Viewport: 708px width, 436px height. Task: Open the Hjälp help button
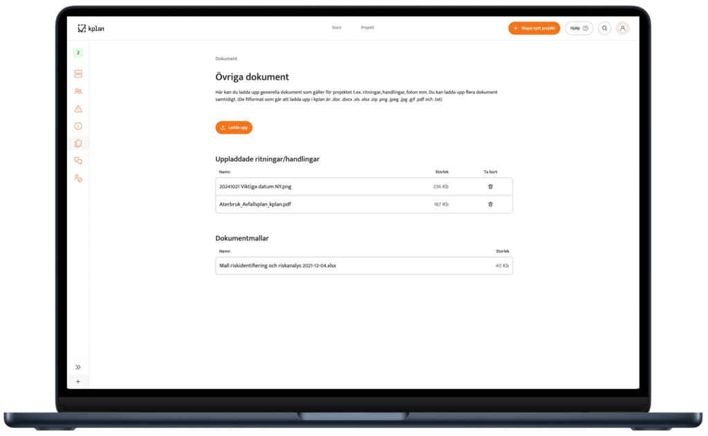coord(579,28)
